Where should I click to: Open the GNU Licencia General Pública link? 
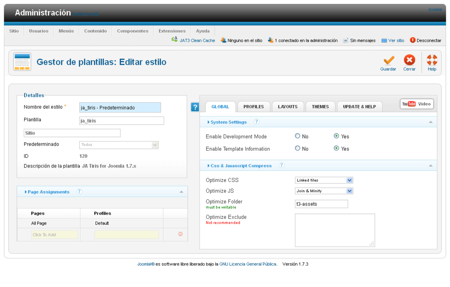point(248,264)
